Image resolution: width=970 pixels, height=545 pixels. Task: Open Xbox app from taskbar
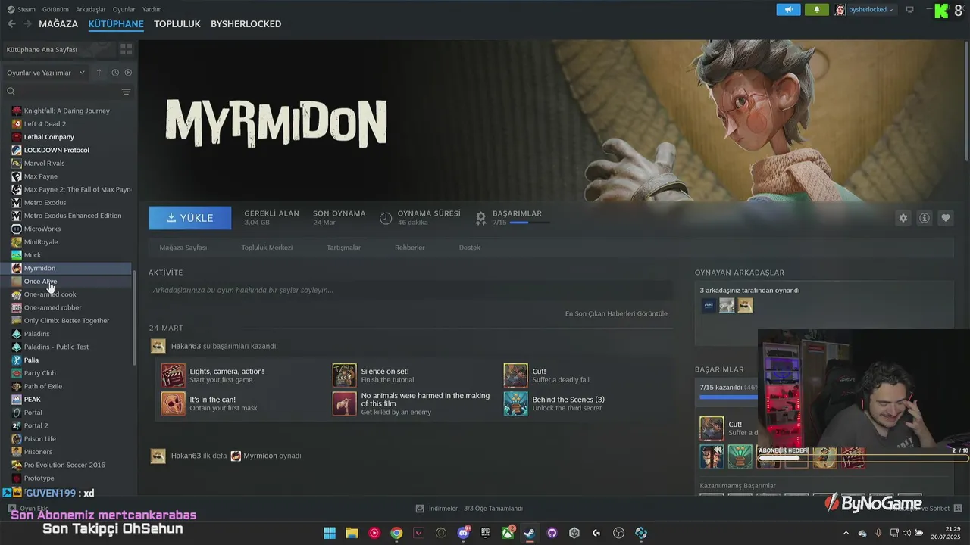pyautogui.click(x=508, y=533)
